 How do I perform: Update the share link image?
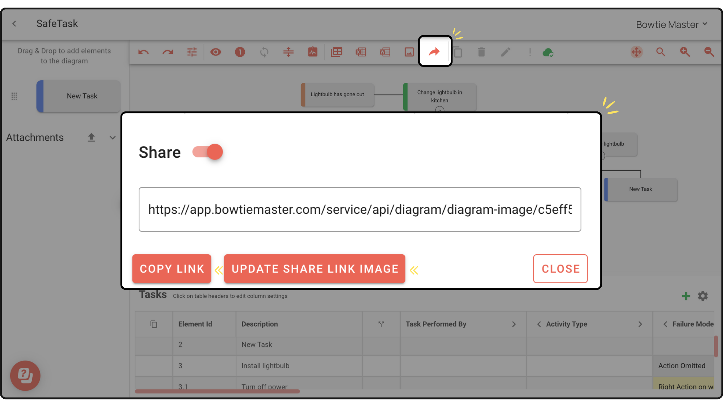(x=314, y=268)
